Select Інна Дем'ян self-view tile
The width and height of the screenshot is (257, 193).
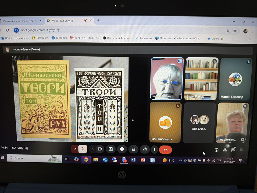point(232,122)
